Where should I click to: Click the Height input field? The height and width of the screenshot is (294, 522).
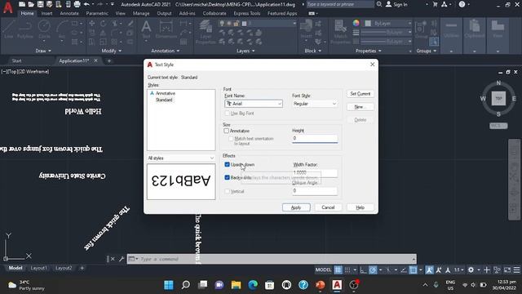point(315,138)
